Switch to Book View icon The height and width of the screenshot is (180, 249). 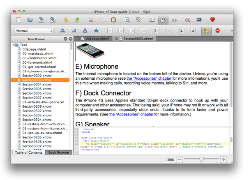tap(152, 20)
